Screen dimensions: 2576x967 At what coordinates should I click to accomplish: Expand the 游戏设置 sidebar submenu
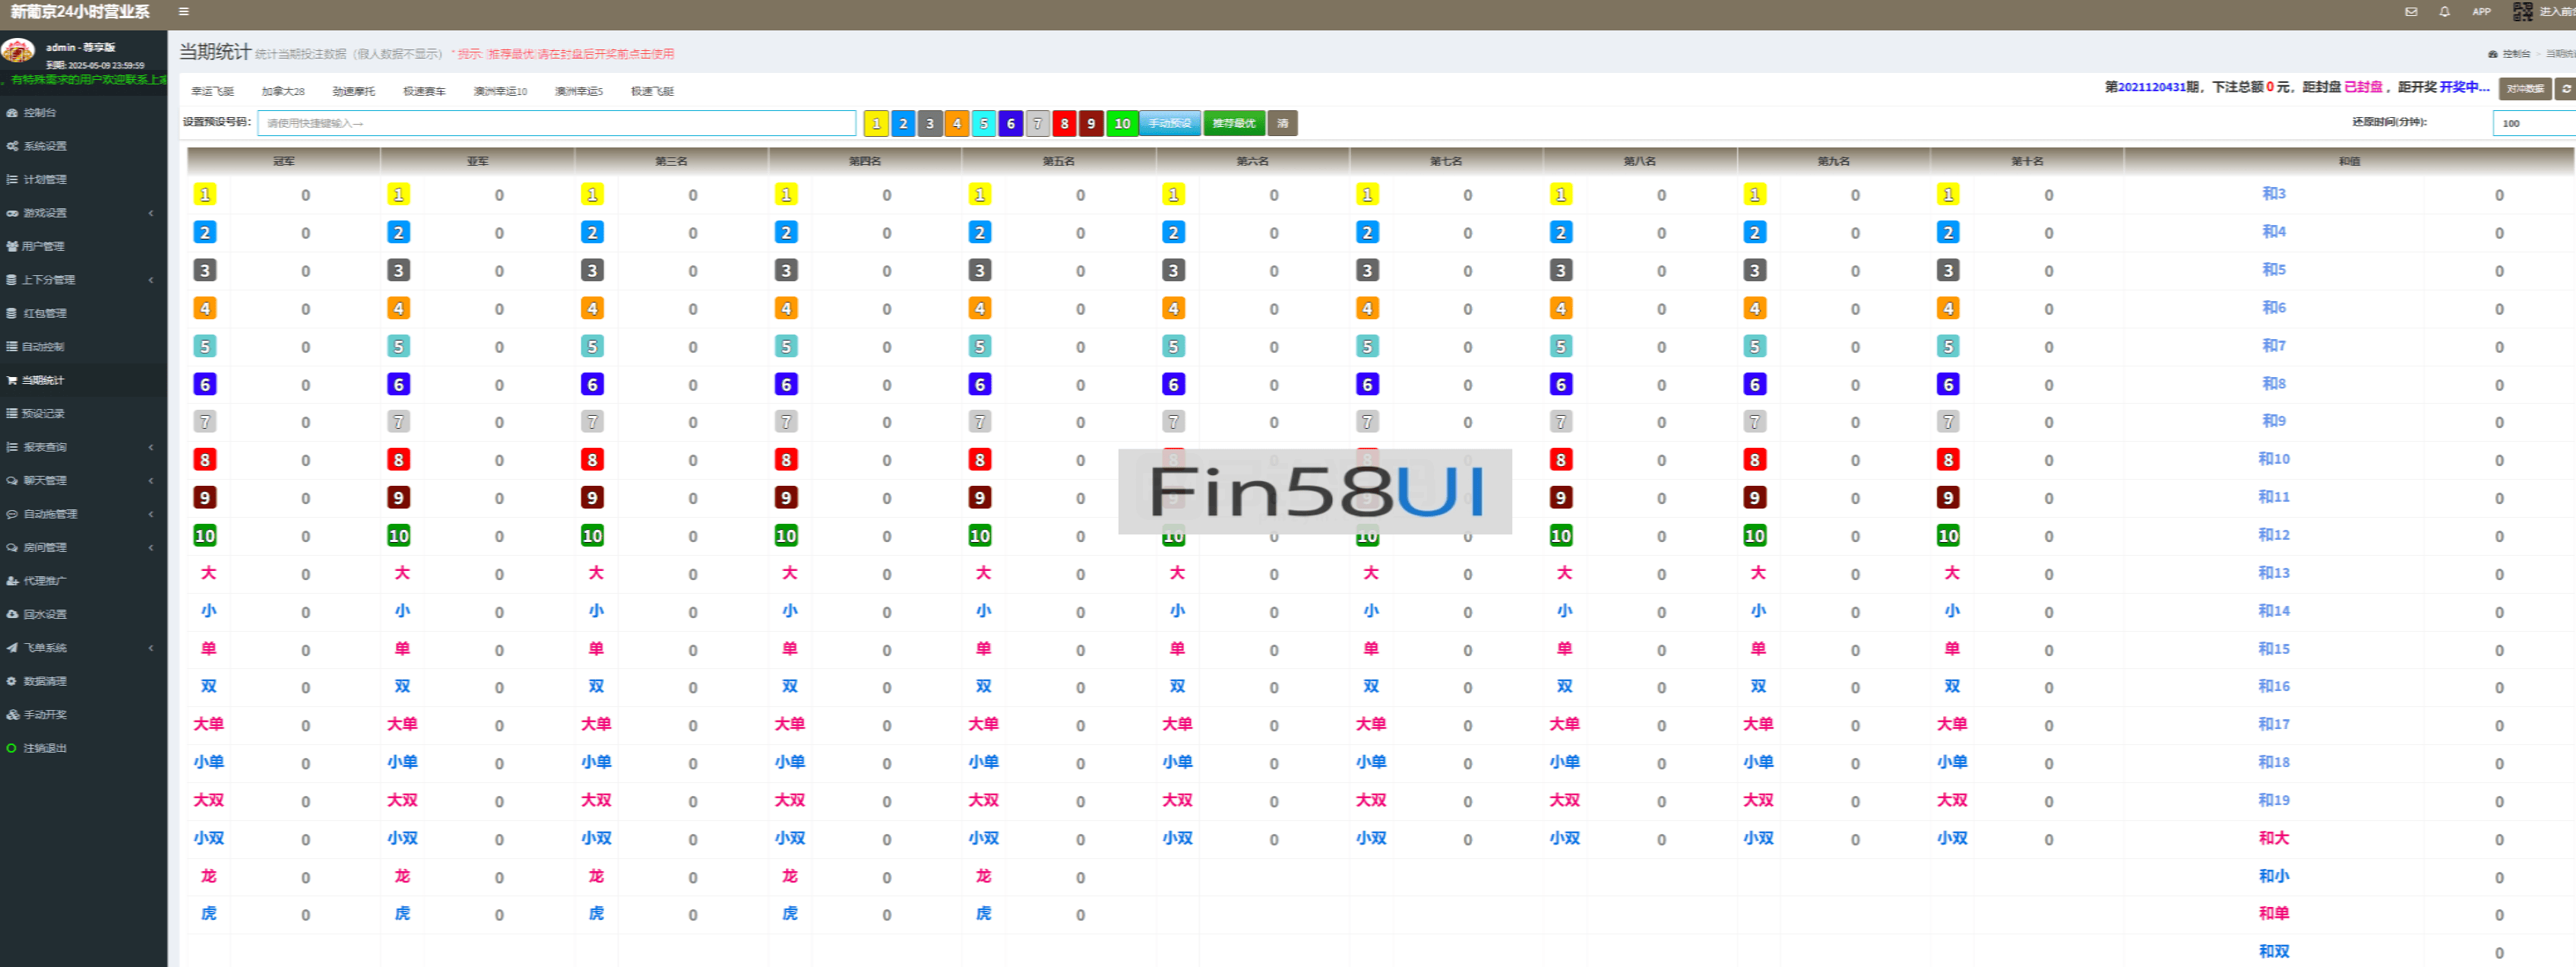pyautogui.click(x=45, y=213)
